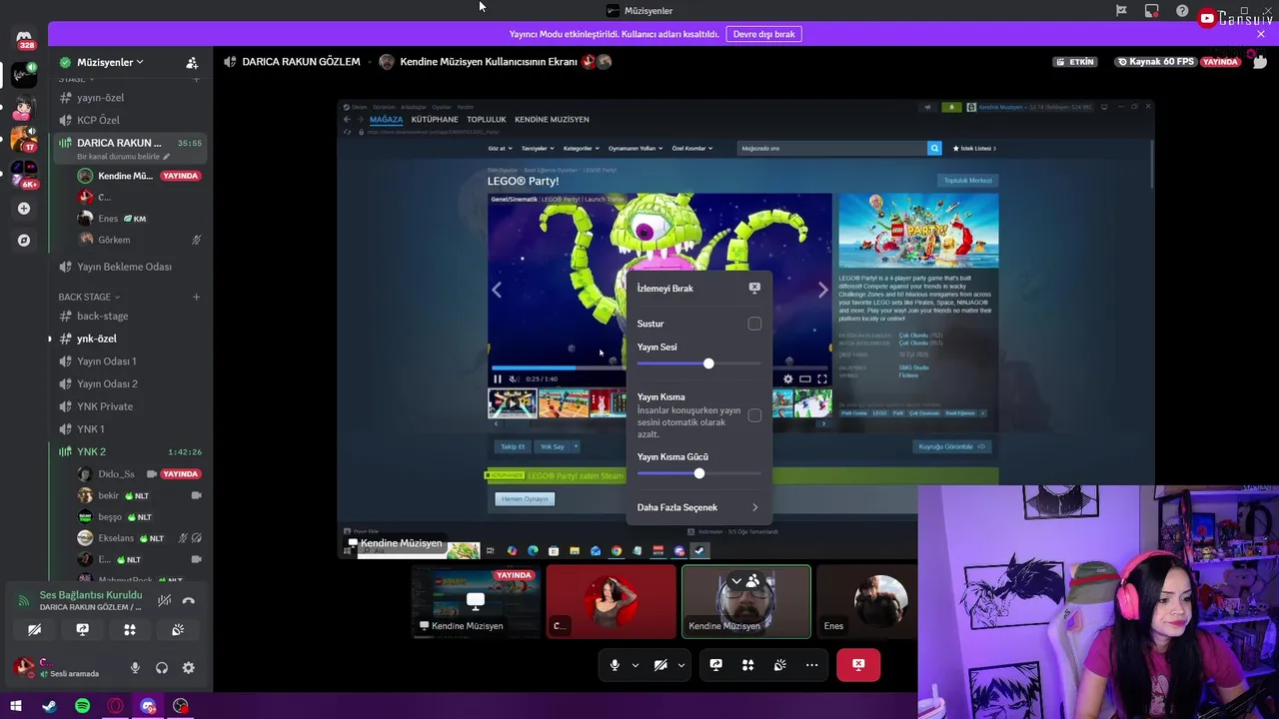Collapse the BACK STAGE category
Image resolution: width=1279 pixels, height=719 pixels.
pyautogui.click(x=88, y=297)
